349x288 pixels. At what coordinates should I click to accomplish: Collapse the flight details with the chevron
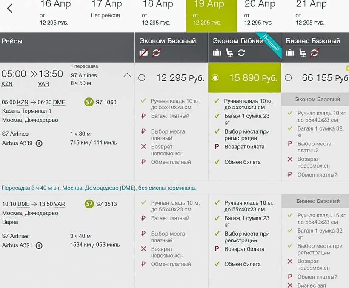tap(127, 75)
